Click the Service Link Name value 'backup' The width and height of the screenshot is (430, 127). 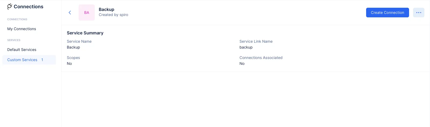(x=246, y=47)
